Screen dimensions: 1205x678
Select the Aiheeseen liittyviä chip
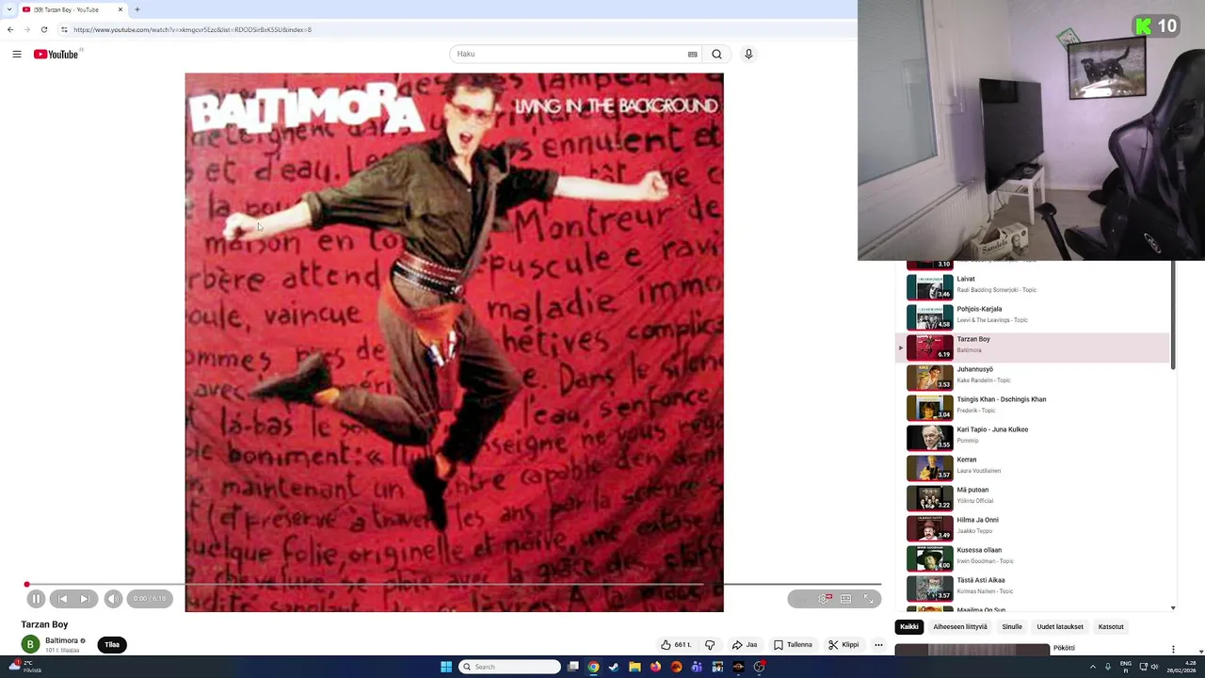pyautogui.click(x=960, y=627)
